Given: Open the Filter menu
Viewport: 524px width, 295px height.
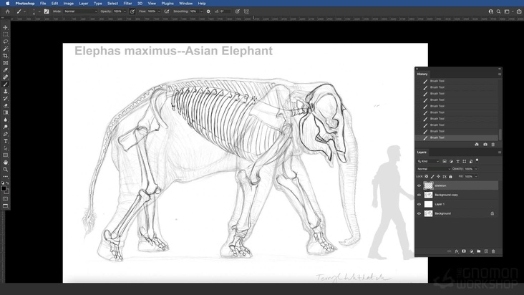Looking at the screenshot, I should [127, 4].
